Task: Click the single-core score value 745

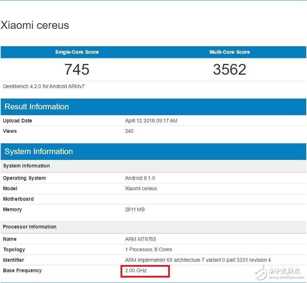Action: point(77,69)
